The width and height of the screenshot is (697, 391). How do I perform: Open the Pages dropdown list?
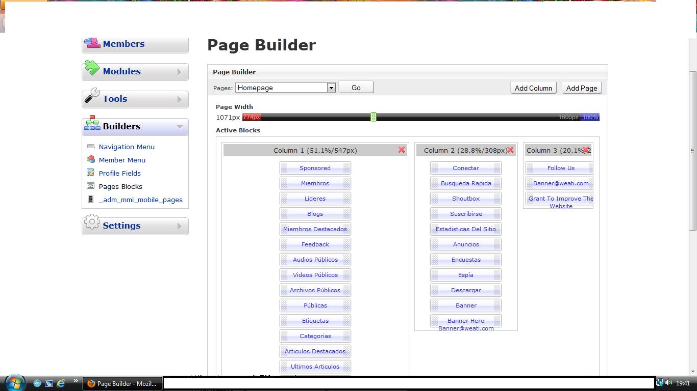331,88
